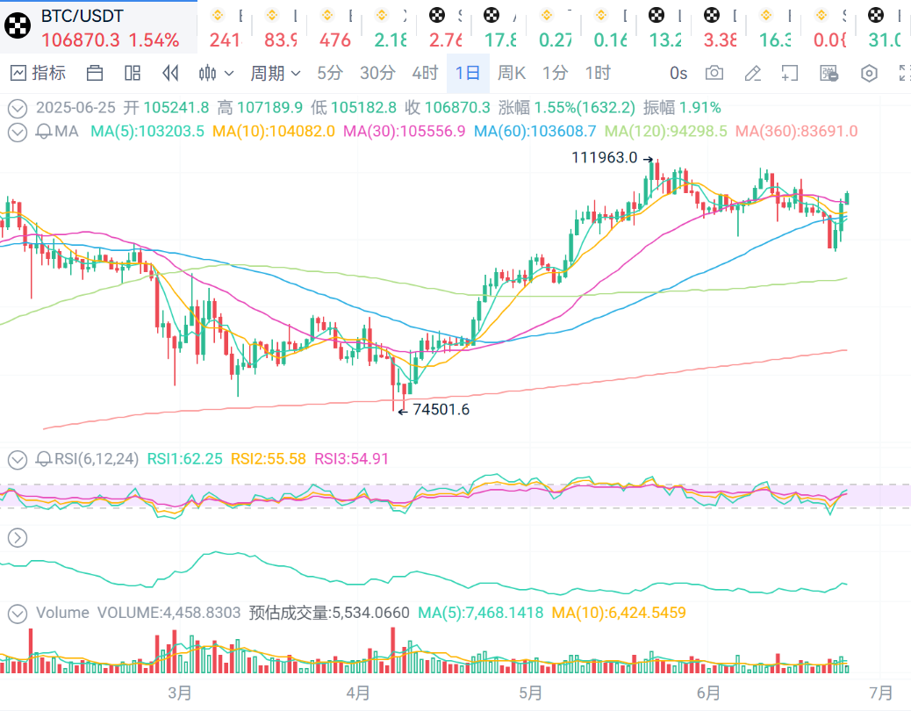Screen dimensions: 911x711
Task: Click the 预估成交量:5,534.0660 value
Action: pyautogui.click(x=329, y=614)
